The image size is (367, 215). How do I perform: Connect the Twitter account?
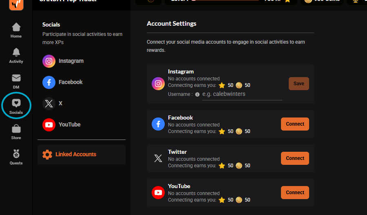click(x=295, y=158)
